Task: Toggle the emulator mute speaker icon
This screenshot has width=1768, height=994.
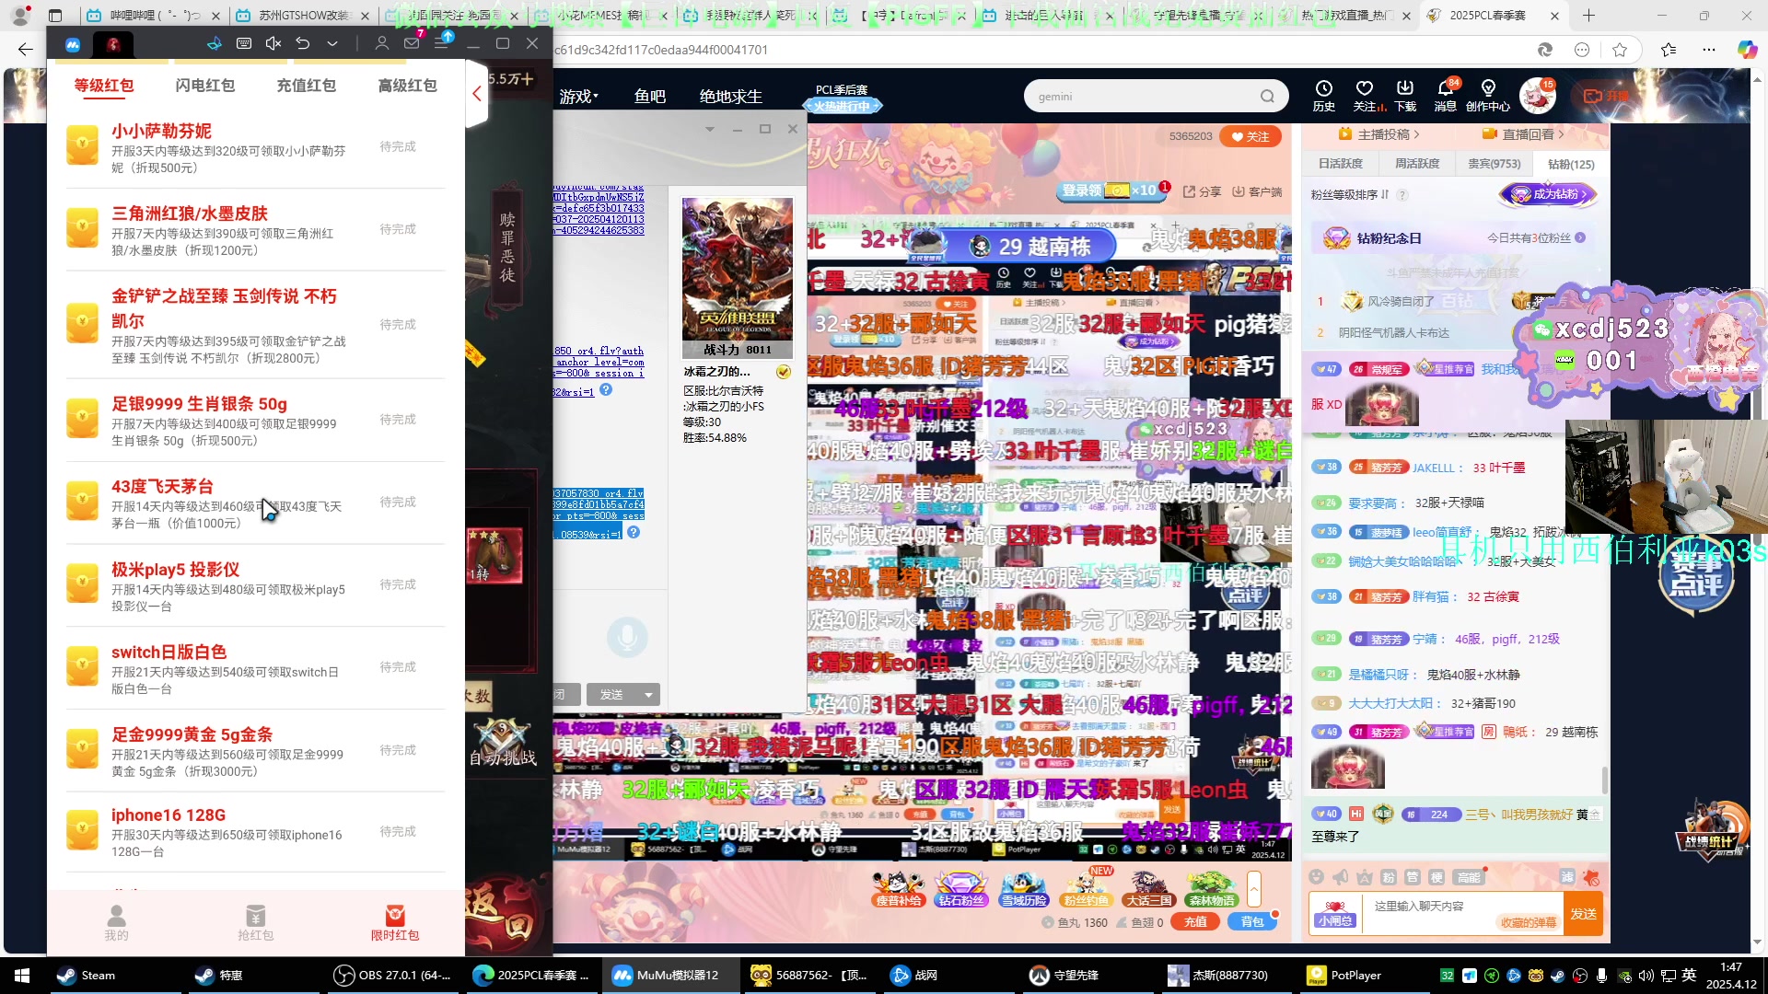Action: pyautogui.click(x=273, y=43)
